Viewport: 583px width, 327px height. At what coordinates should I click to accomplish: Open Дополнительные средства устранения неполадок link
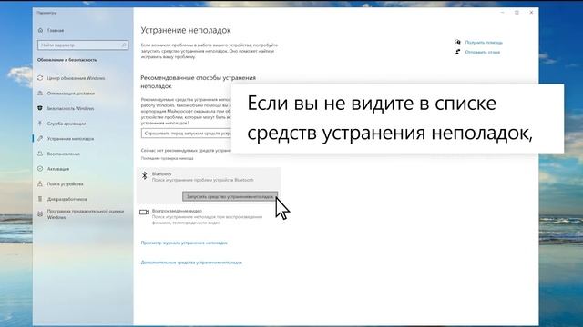(191, 263)
